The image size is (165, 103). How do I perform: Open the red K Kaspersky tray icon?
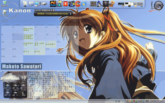click(134, 101)
